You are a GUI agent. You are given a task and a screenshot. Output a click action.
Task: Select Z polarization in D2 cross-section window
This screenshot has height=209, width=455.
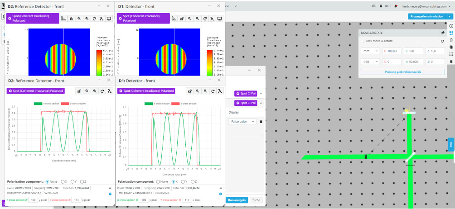click(82, 181)
